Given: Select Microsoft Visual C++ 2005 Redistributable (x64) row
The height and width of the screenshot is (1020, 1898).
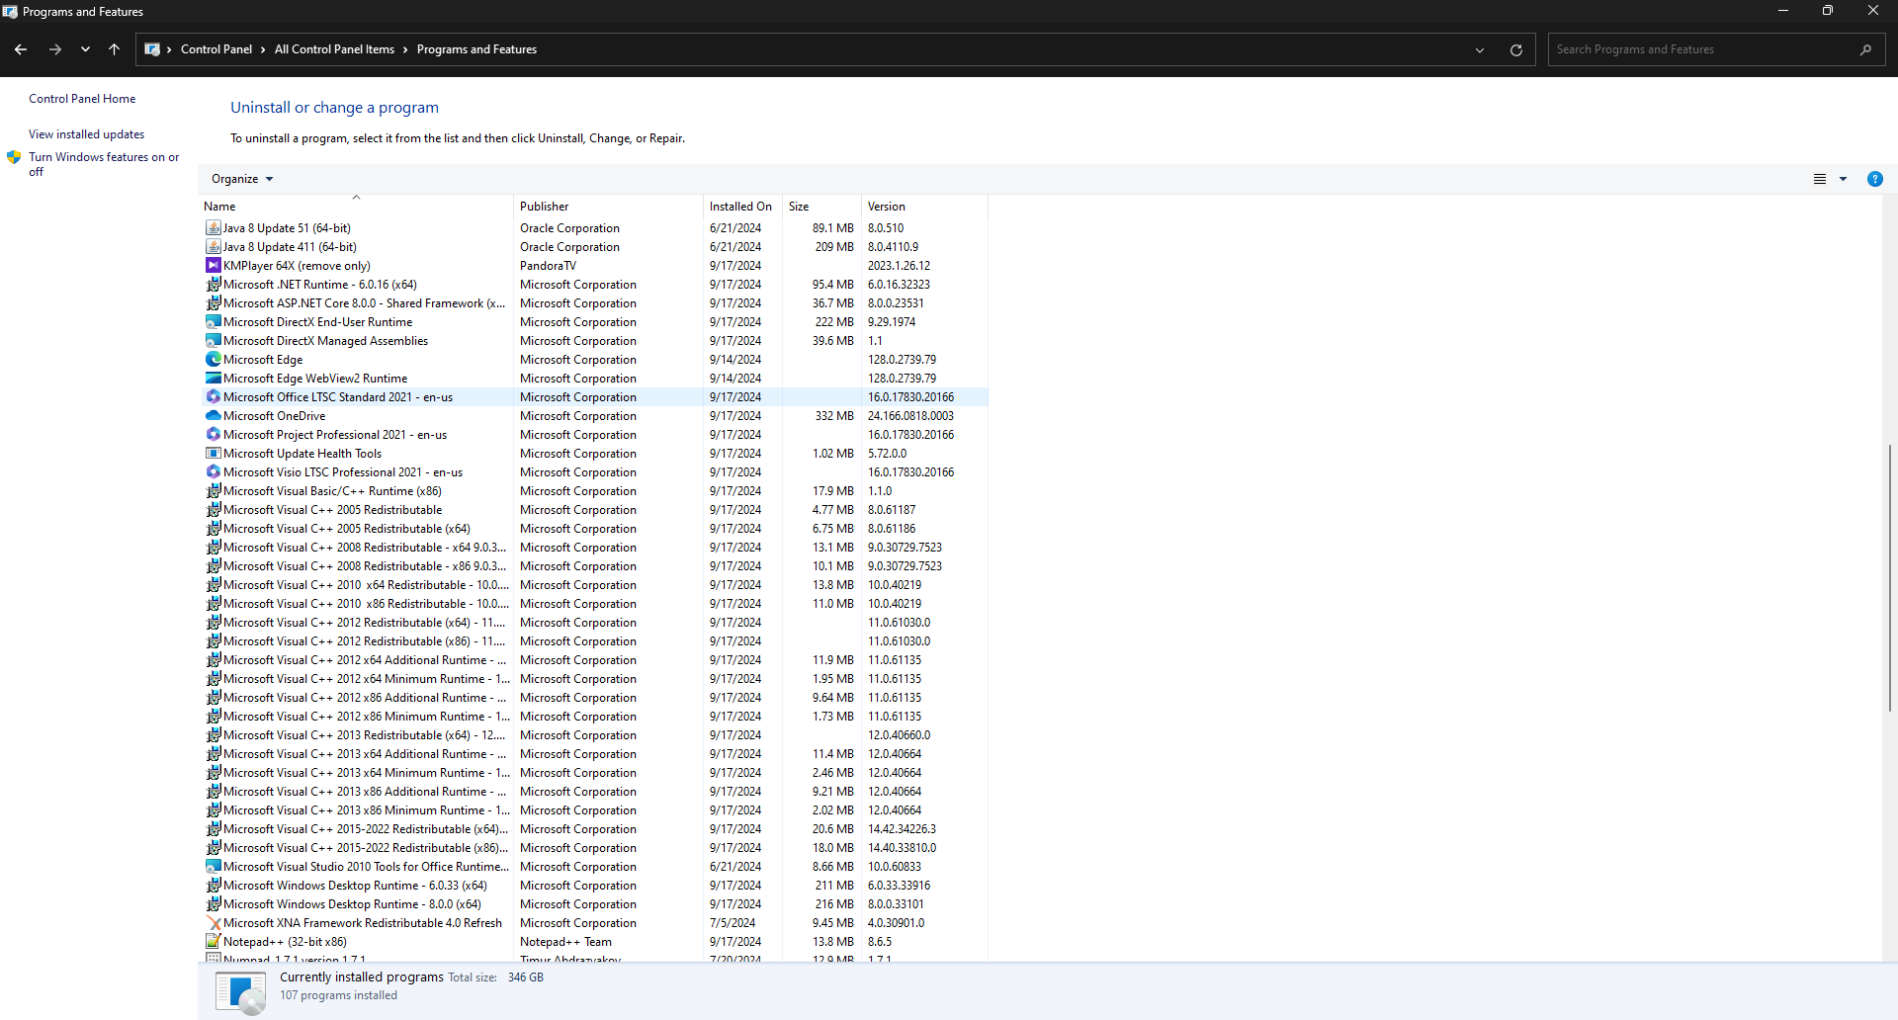Looking at the screenshot, I should click(x=594, y=529).
